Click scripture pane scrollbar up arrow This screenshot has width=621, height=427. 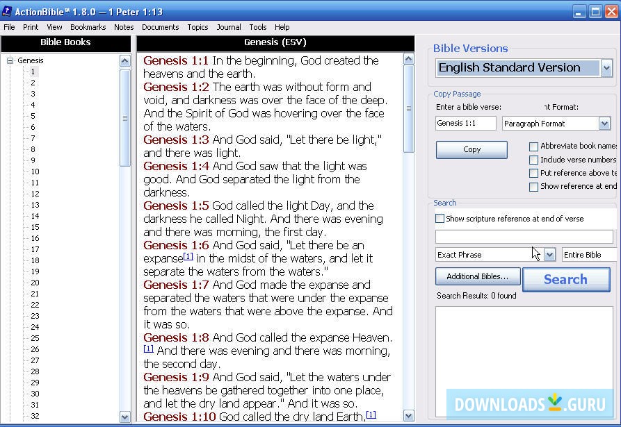click(x=409, y=59)
